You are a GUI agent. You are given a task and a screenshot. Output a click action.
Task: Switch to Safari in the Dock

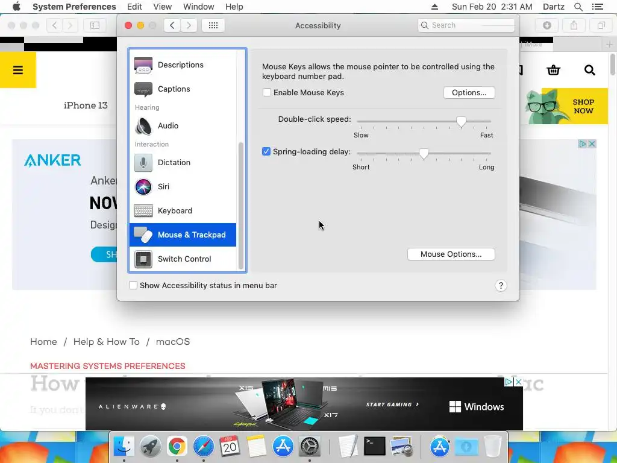[x=203, y=446]
